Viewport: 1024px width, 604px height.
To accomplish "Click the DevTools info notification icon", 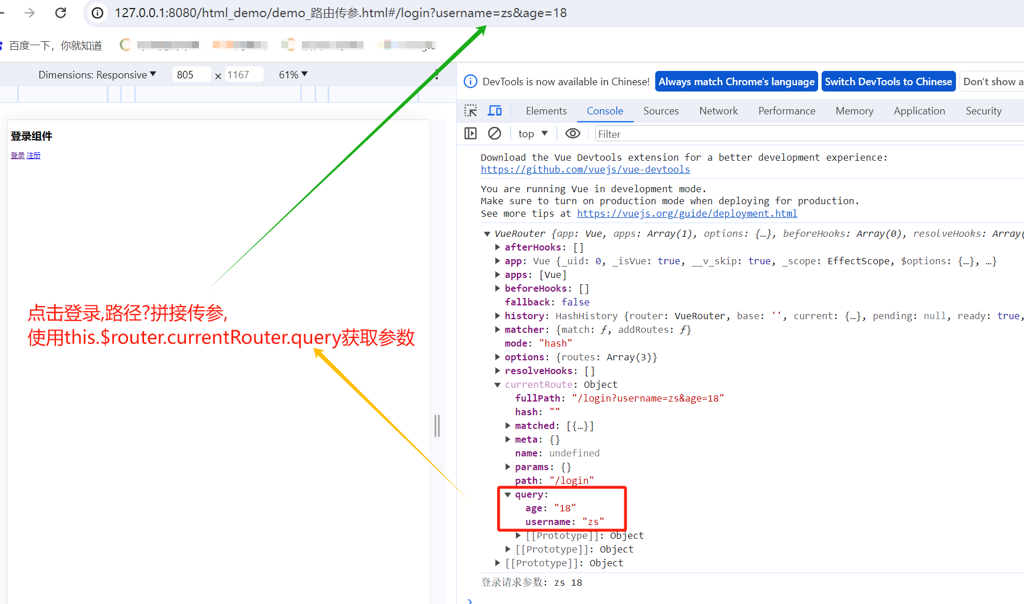I will (x=471, y=81).
